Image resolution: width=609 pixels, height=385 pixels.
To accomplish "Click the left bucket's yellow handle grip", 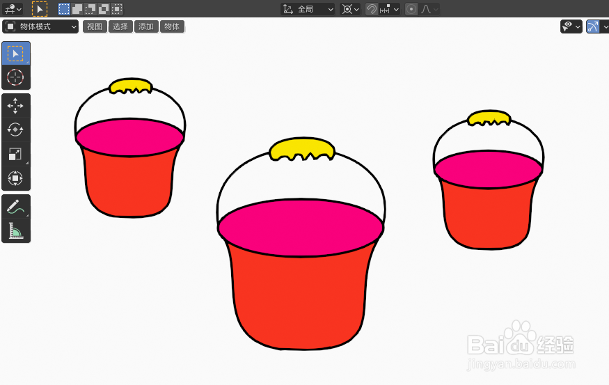I will click(x=131, y=86).
